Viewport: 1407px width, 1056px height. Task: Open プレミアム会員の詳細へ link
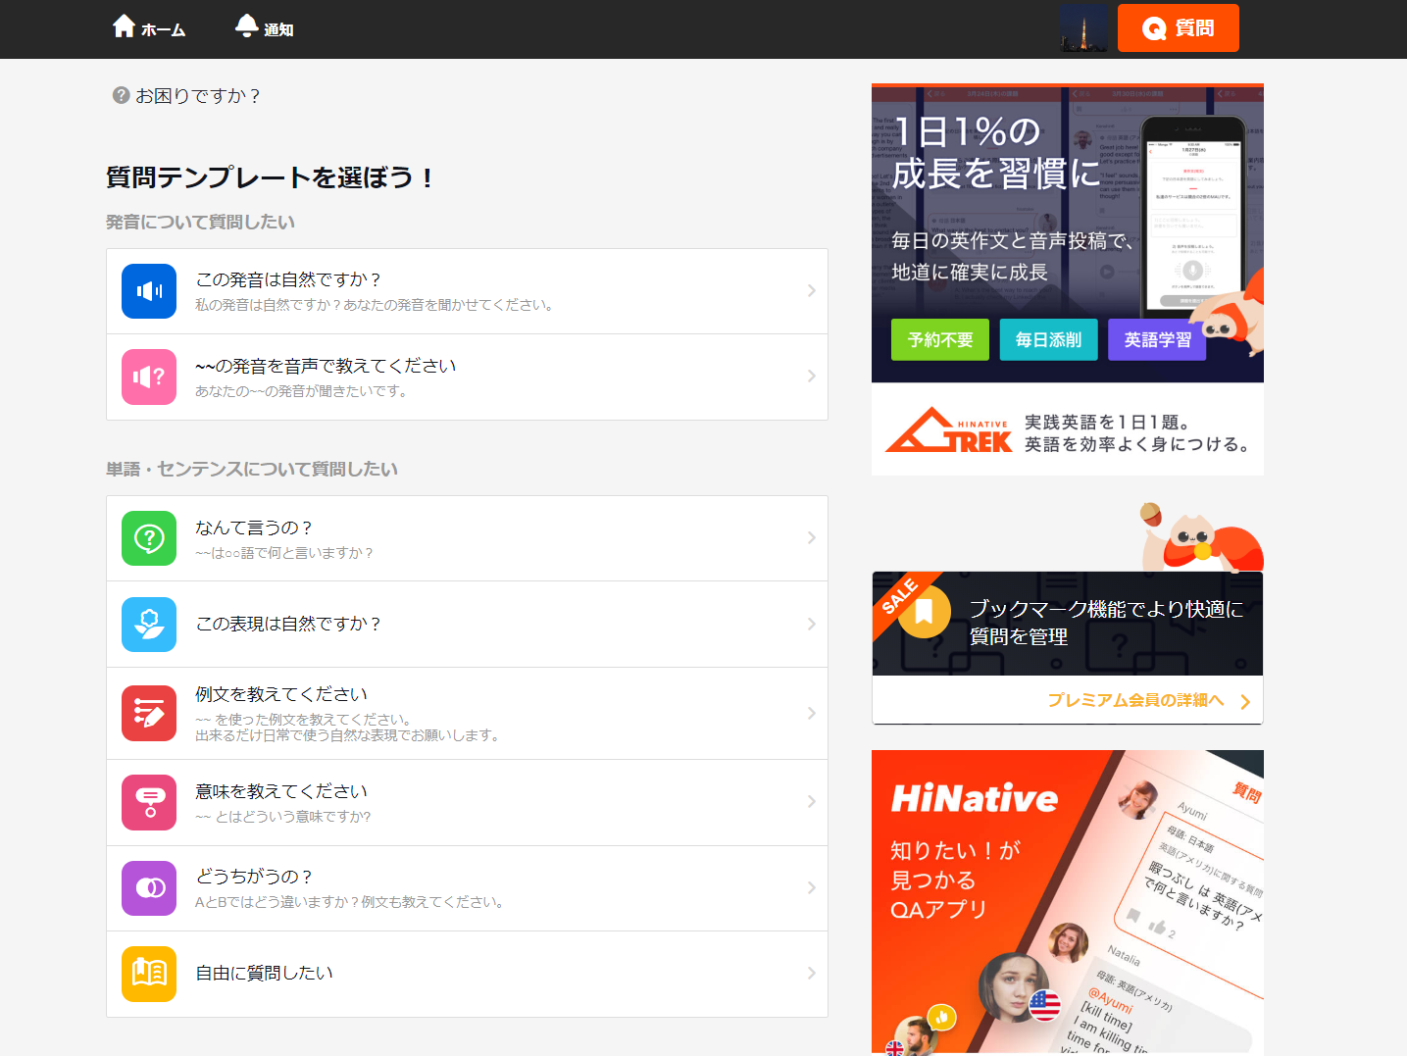[1135, 700]
